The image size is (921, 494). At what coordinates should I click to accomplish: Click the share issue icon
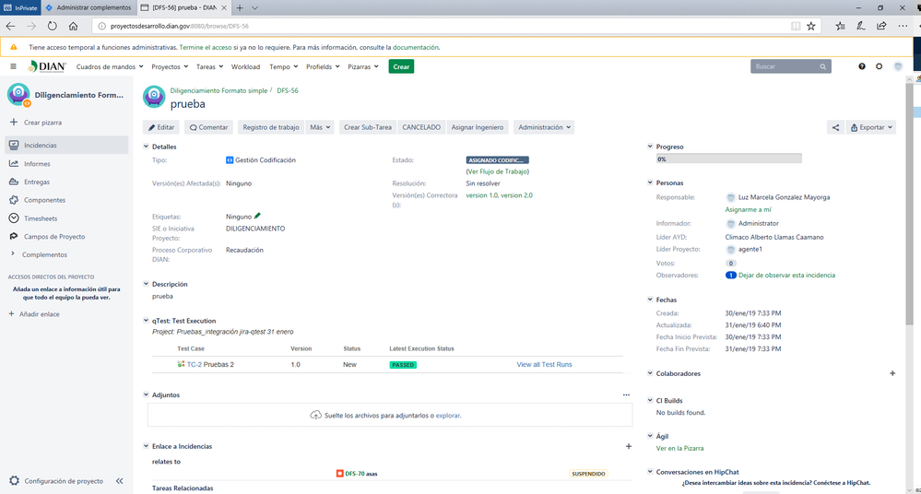(835, 127)
